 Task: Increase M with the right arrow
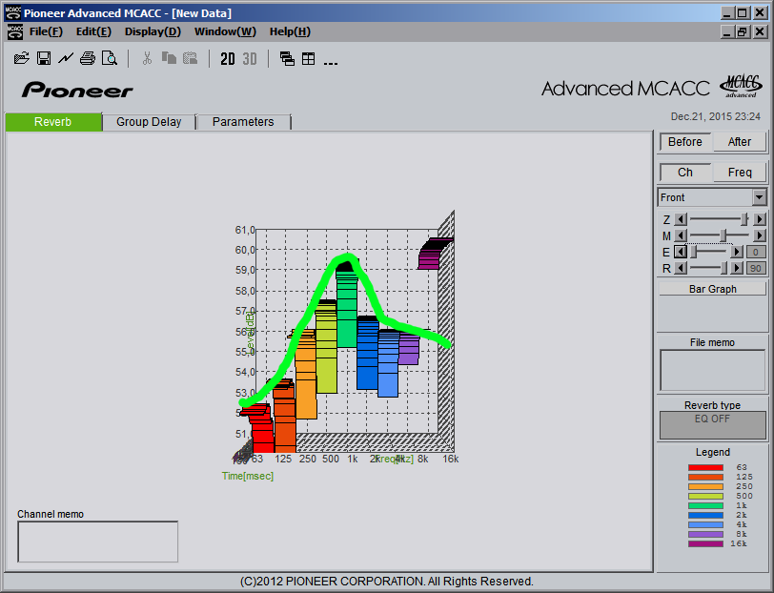pyautogui.click(x=759, y=235)
